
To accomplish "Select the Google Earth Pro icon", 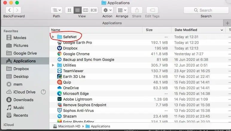I will click(59, 43).
